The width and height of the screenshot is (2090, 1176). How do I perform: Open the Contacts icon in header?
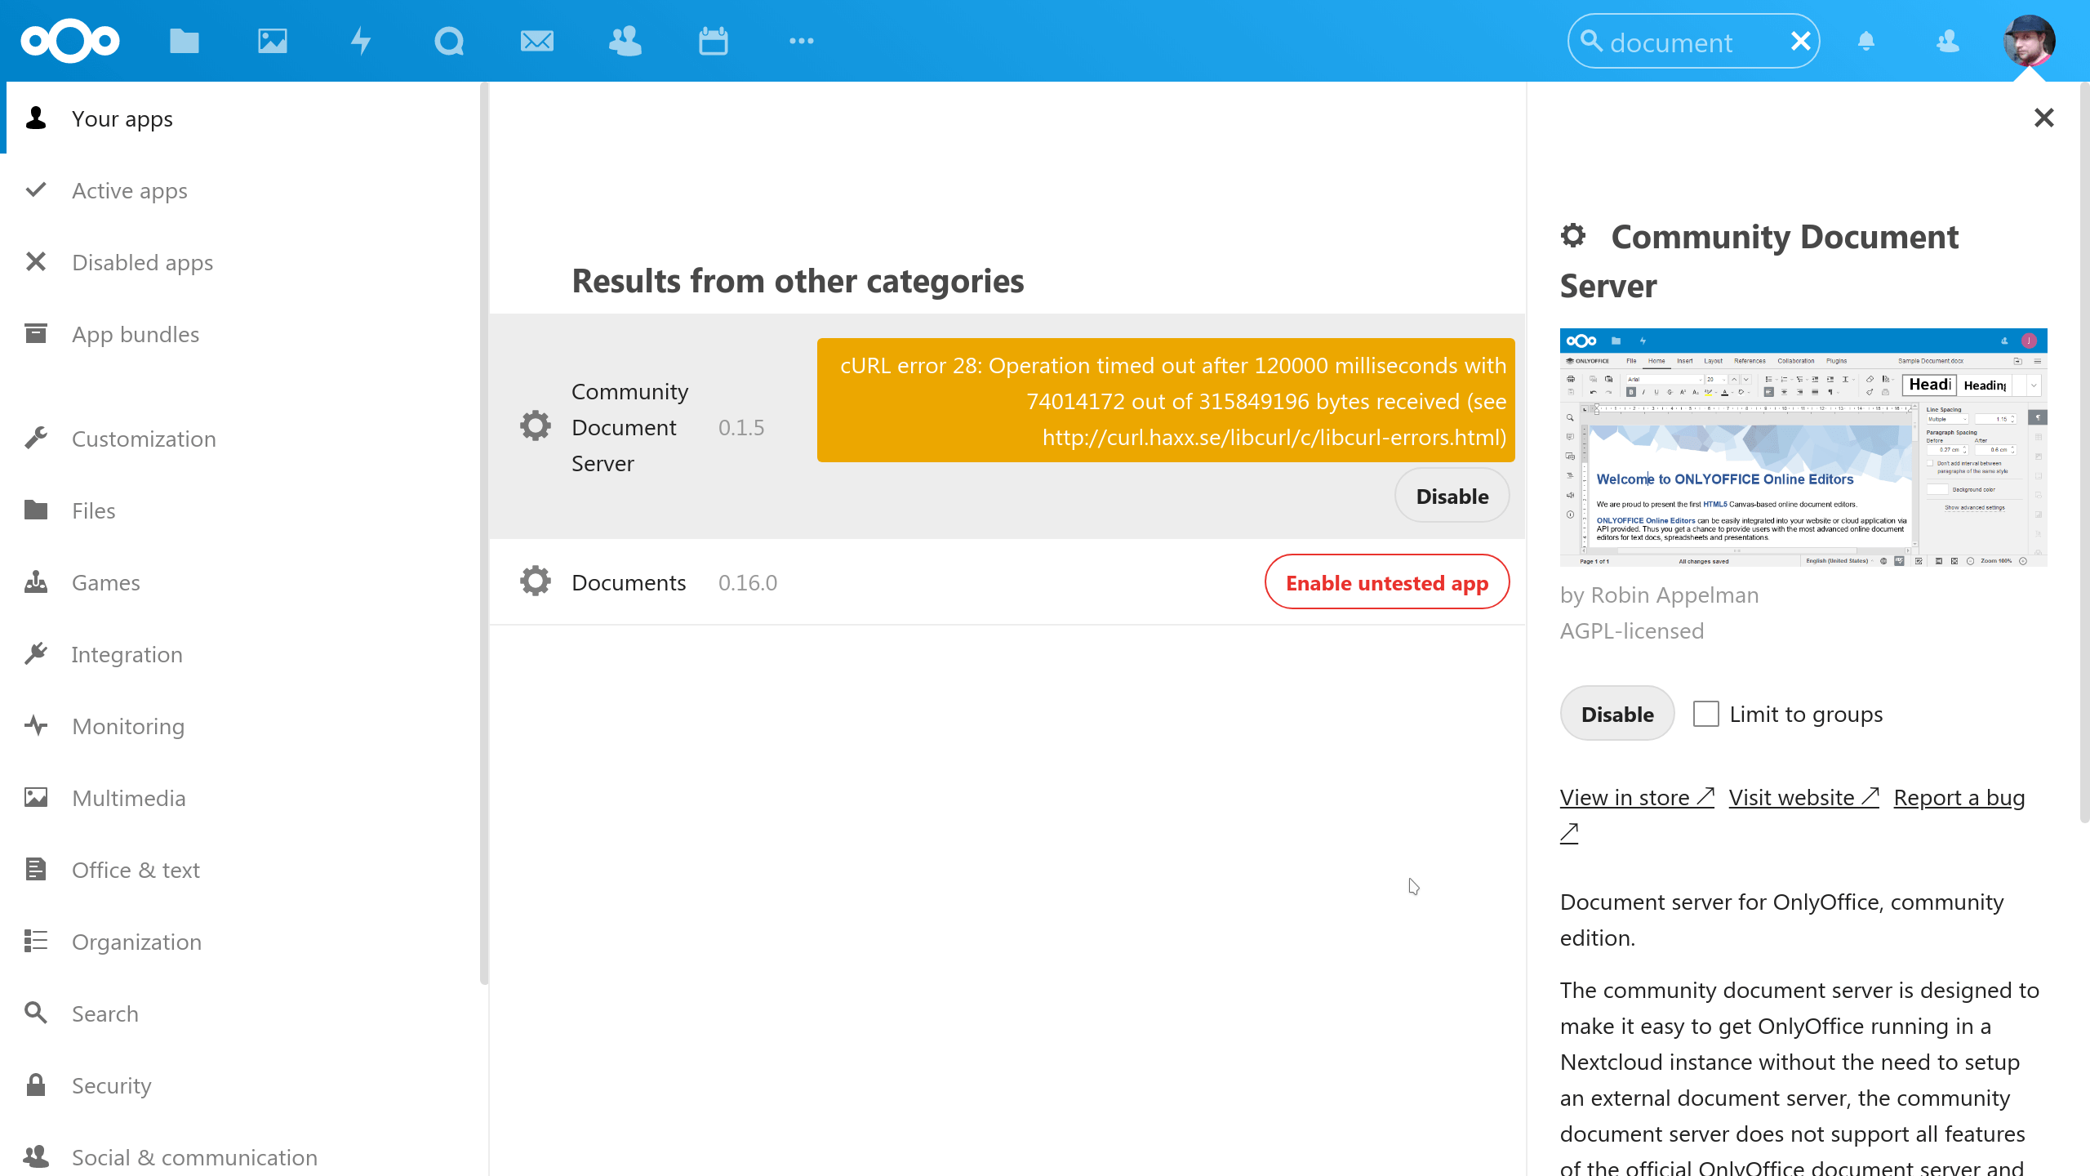pos(625,41)
